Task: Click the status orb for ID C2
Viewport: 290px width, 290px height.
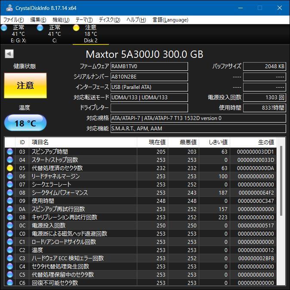Action: point(10,250)
